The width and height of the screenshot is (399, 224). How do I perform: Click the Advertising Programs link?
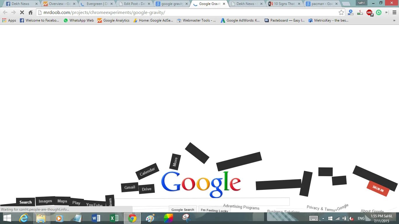[x=241, y=207]
